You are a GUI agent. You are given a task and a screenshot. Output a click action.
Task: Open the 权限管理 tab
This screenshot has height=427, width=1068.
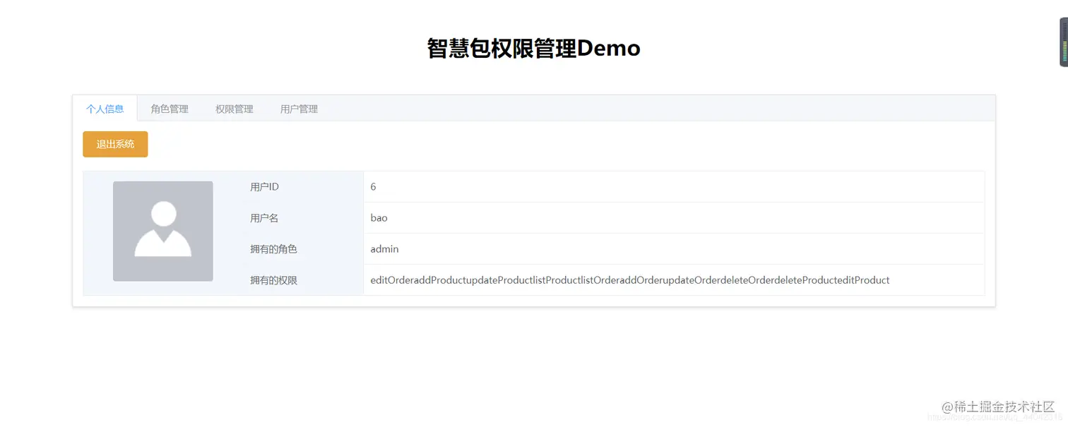(x=234, y=109)
